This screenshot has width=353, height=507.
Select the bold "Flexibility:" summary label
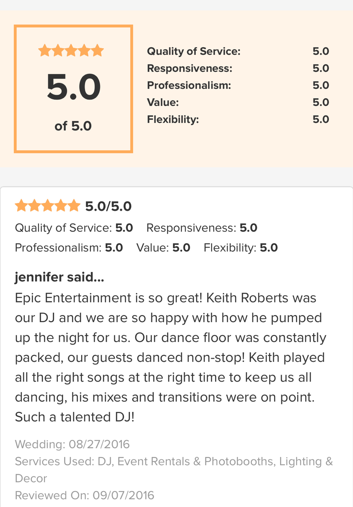pos(173,119)
